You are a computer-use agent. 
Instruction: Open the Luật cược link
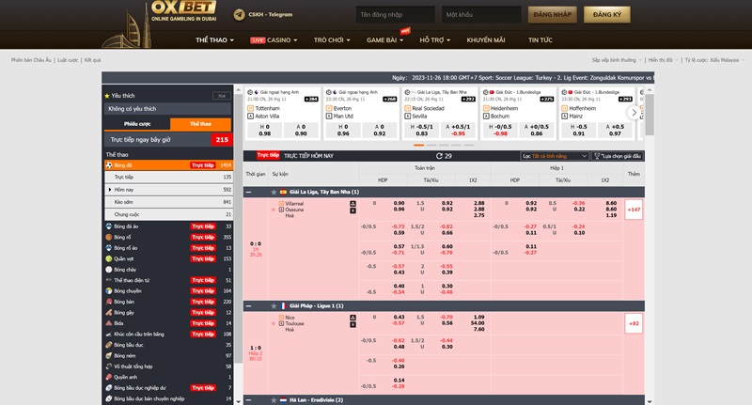tap(68, 60)
